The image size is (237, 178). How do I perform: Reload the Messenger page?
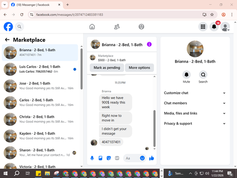pyautogui.click(x=22, y=15)
